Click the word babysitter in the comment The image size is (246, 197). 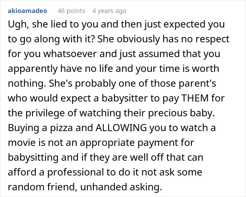[124, 98]
